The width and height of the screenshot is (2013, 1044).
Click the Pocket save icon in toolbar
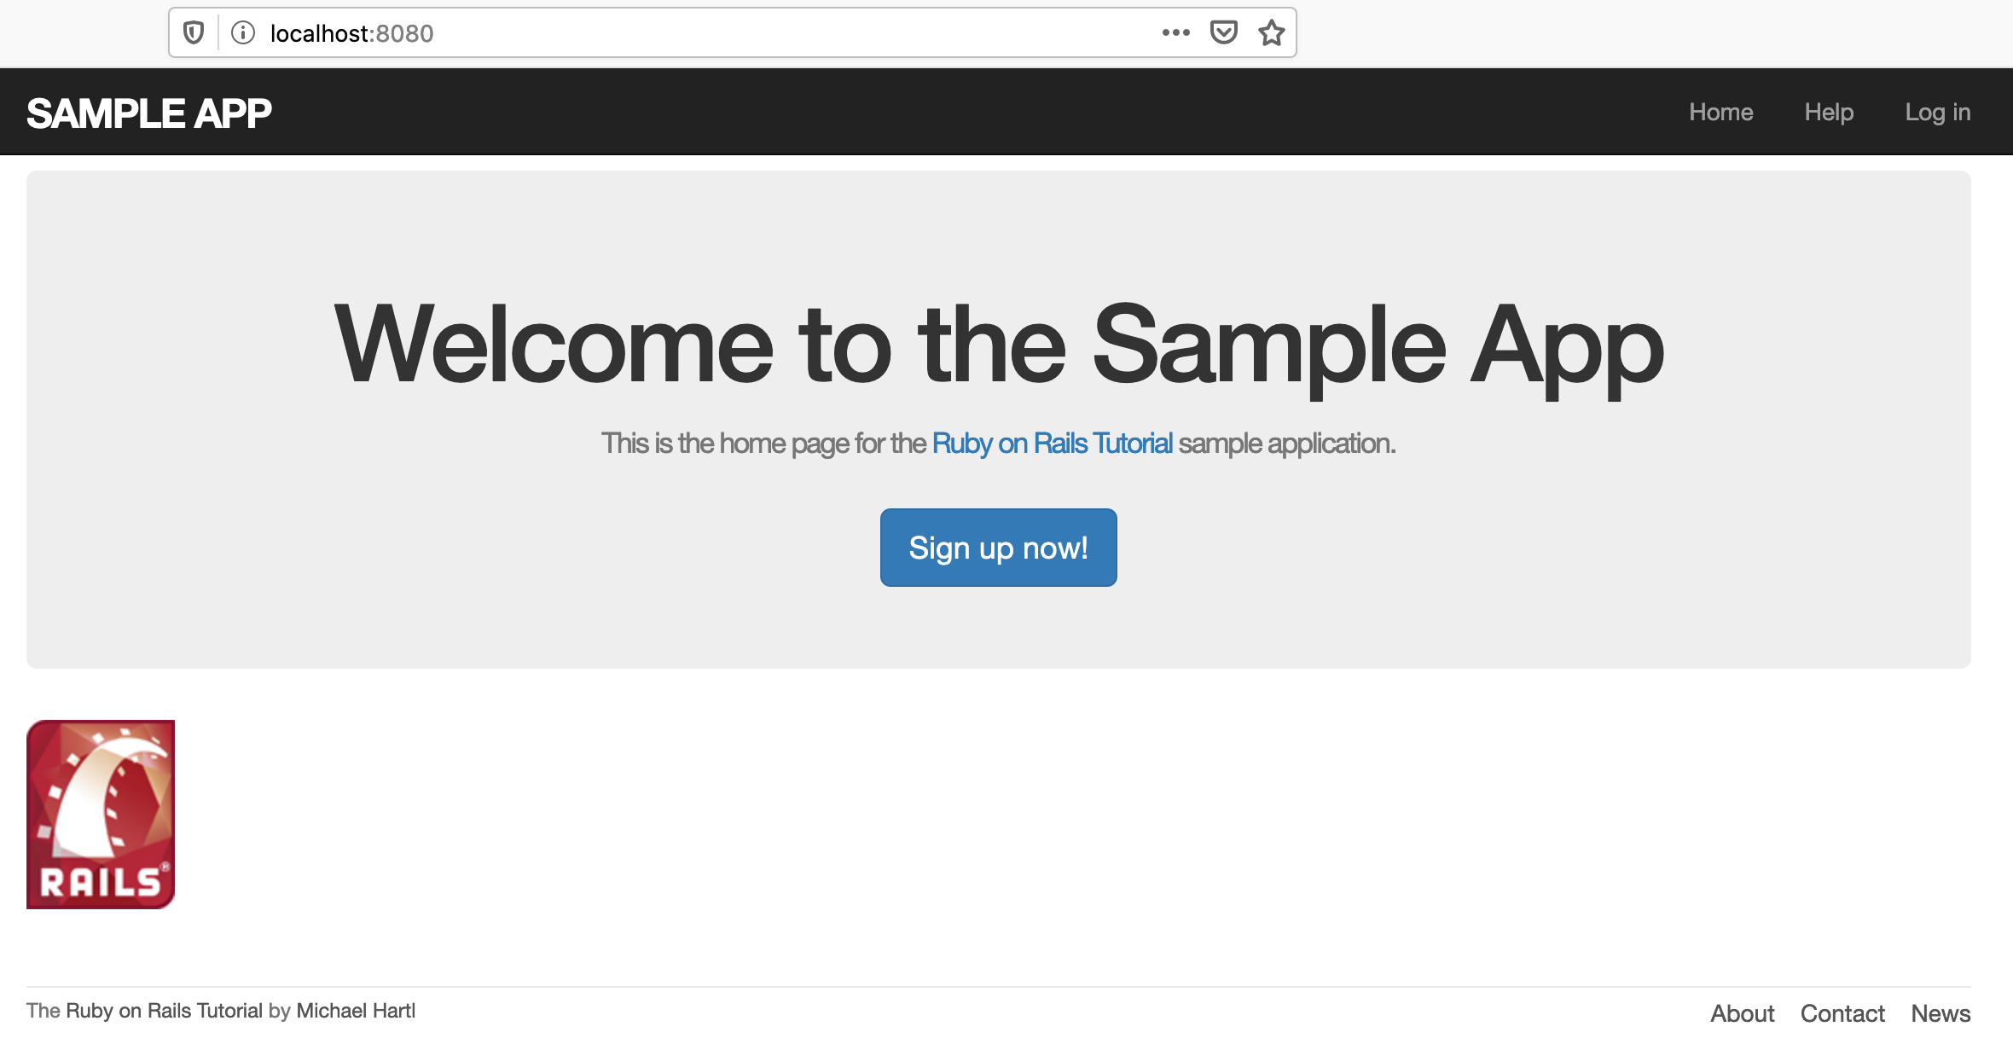click(1225, 33)
